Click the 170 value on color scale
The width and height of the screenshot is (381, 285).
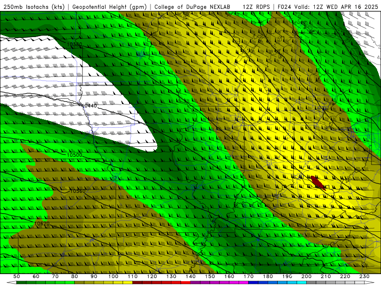coord(249,276)
